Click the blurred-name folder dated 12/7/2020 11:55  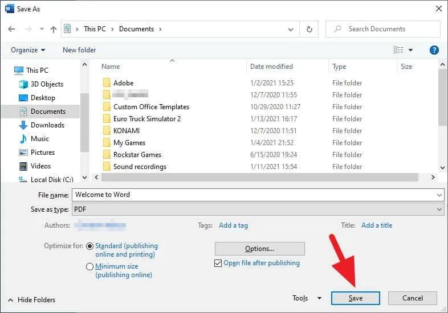131,94
